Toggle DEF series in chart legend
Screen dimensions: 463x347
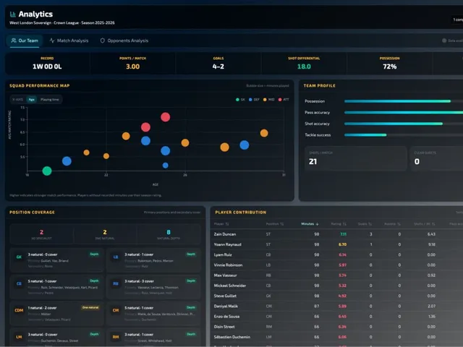point(254,100)
